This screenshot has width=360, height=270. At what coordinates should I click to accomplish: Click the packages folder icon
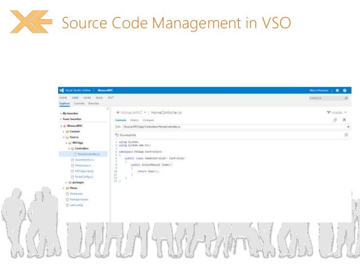pyautogui.click(x=70, y=183)
